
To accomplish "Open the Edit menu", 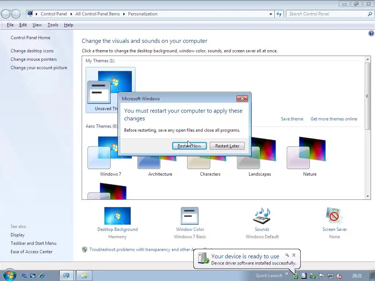I will point(23,25).
